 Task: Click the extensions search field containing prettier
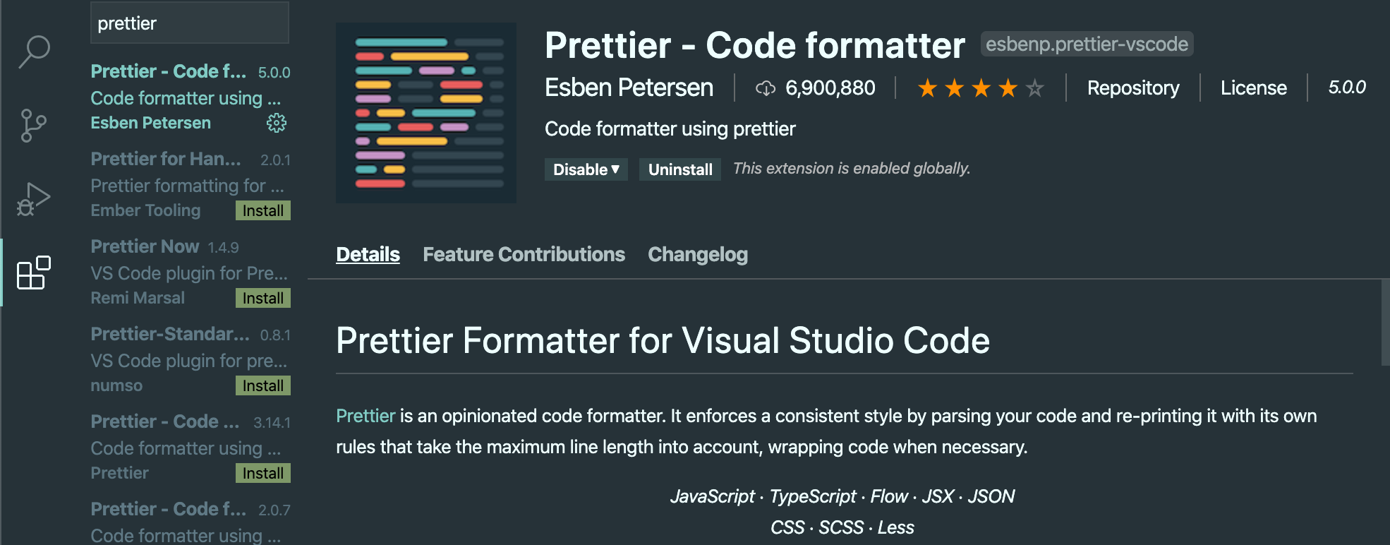click(x=190, y=23)
